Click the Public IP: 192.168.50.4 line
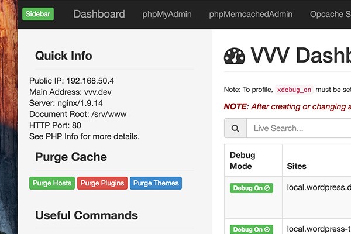 [71, 81]
